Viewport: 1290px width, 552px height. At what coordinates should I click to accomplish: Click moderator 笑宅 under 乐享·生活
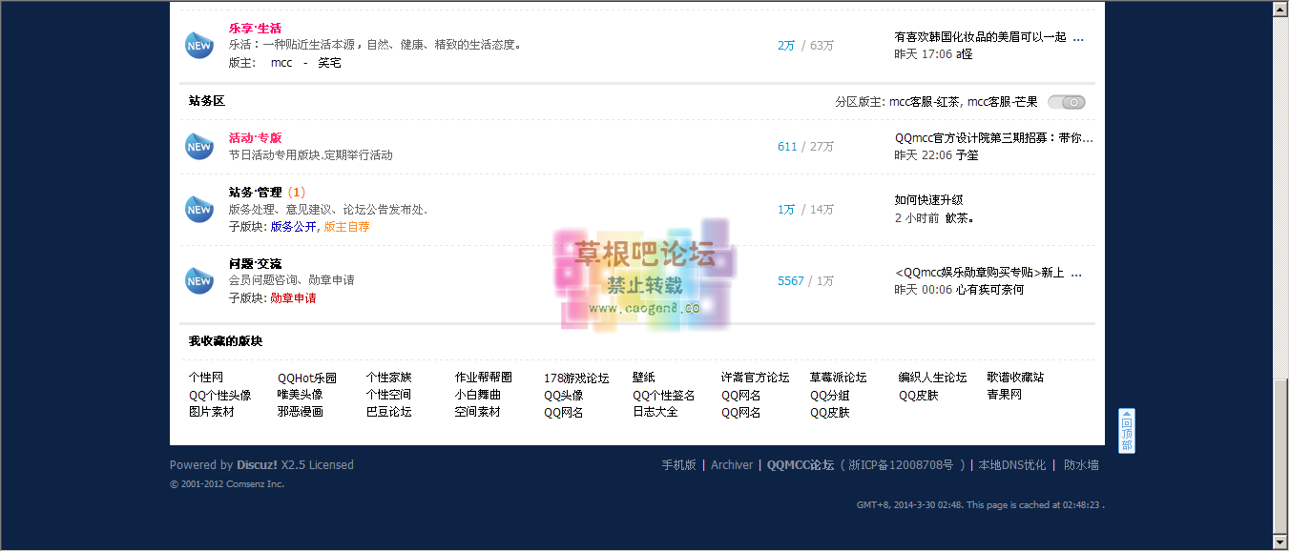(329, 62)
